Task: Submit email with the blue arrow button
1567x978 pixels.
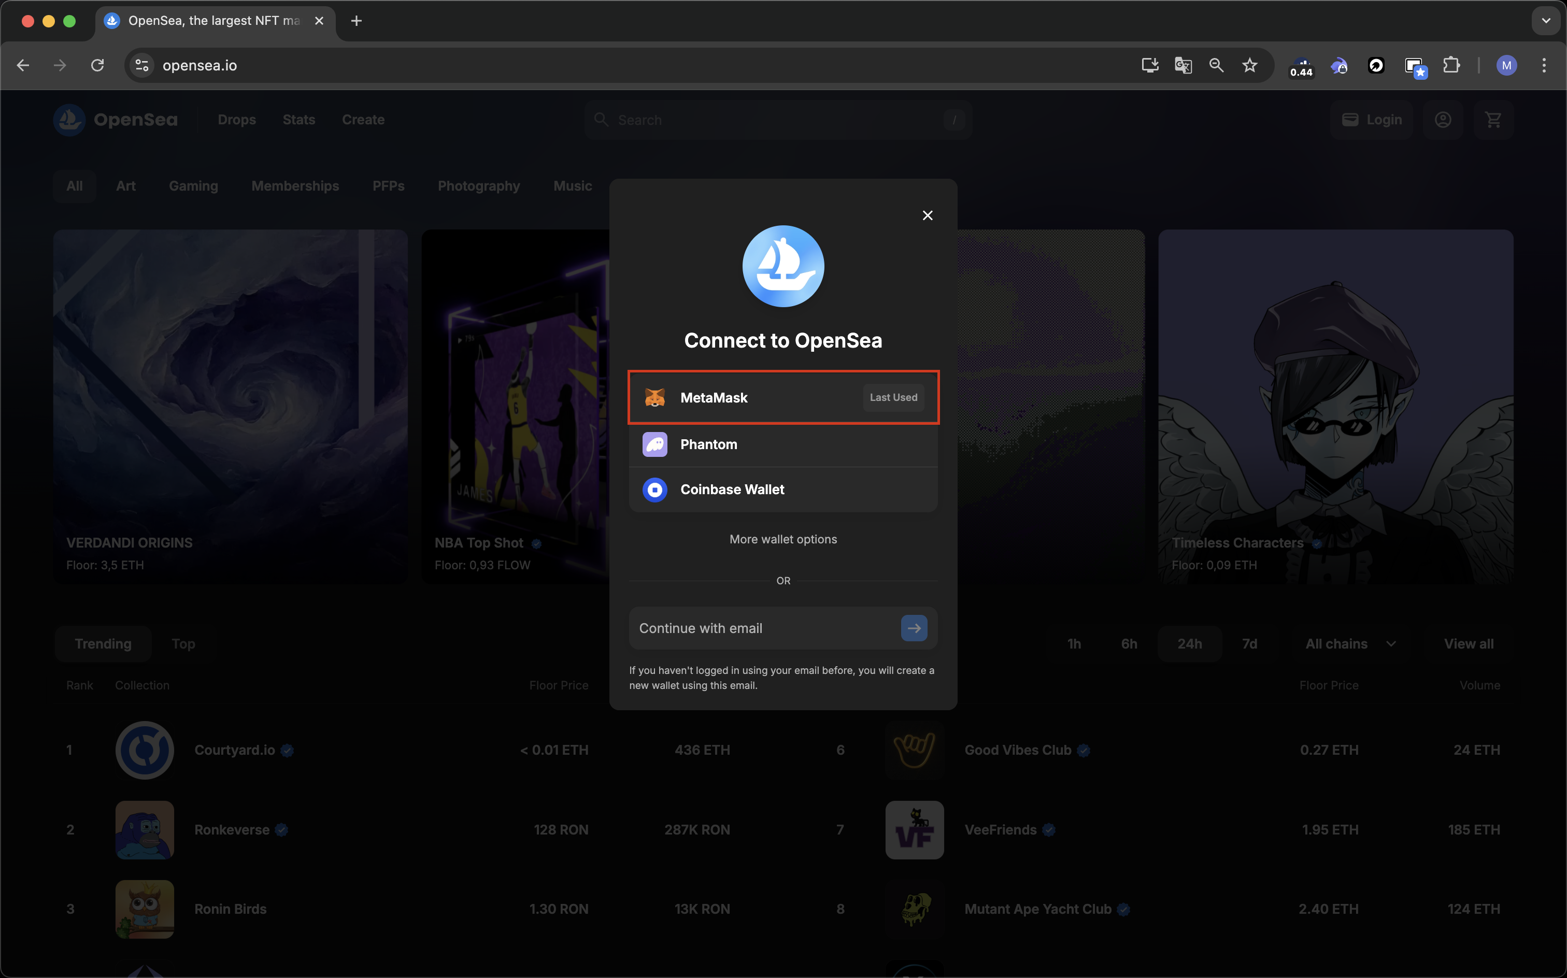Action: (914, 628)
